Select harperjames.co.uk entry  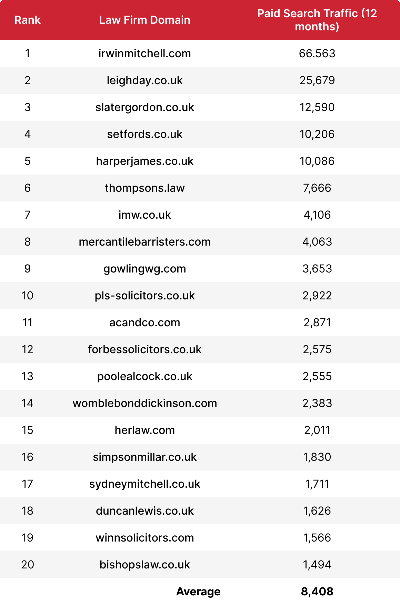145,161
